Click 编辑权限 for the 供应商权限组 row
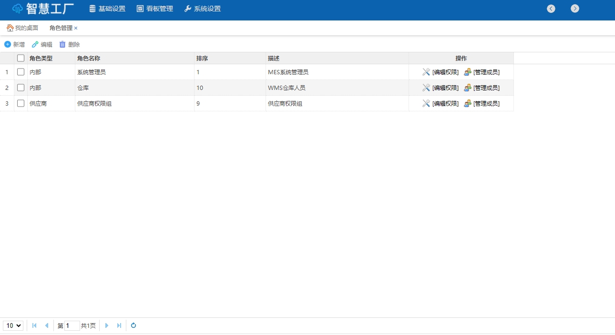 point(445,103)
